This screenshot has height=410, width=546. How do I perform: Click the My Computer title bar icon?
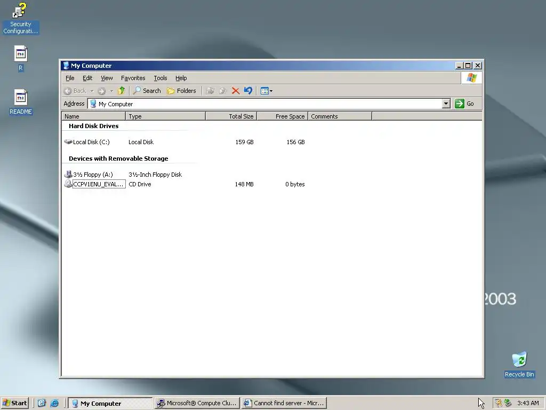pos(66,66)
